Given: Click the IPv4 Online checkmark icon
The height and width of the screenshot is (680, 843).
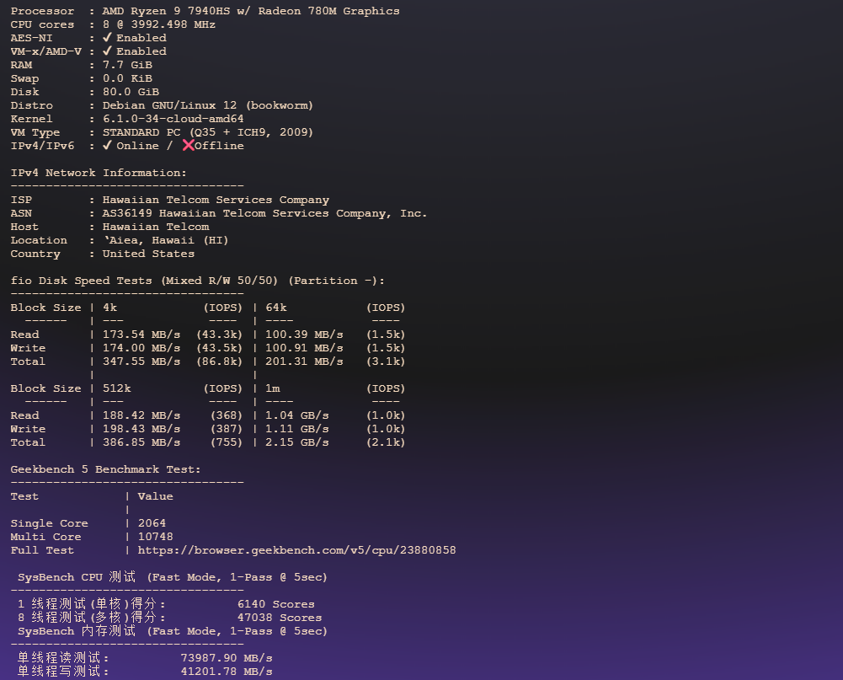Looking at the screenshot, I should click(106, 145).
